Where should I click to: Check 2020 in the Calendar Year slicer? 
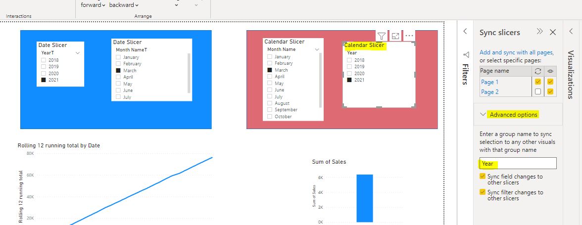[349, 73]
